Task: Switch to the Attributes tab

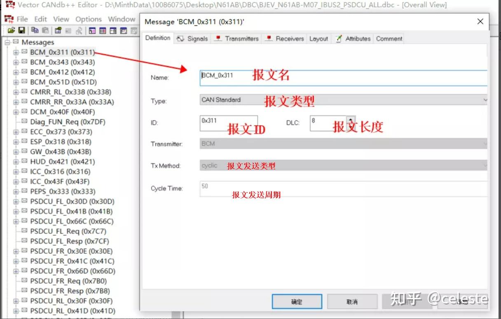Action: (x=353, y=38)
